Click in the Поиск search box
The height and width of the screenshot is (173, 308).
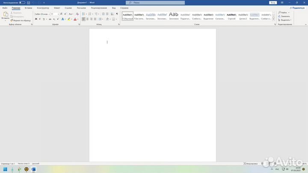(155, 3)
